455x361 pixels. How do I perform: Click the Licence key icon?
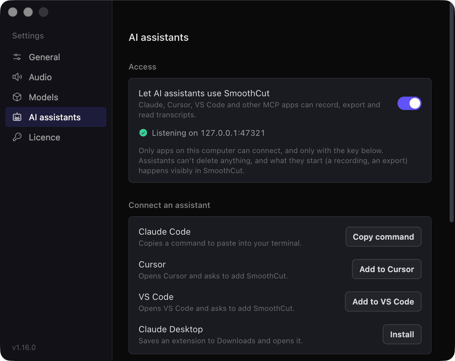click(x=17, y=137)
